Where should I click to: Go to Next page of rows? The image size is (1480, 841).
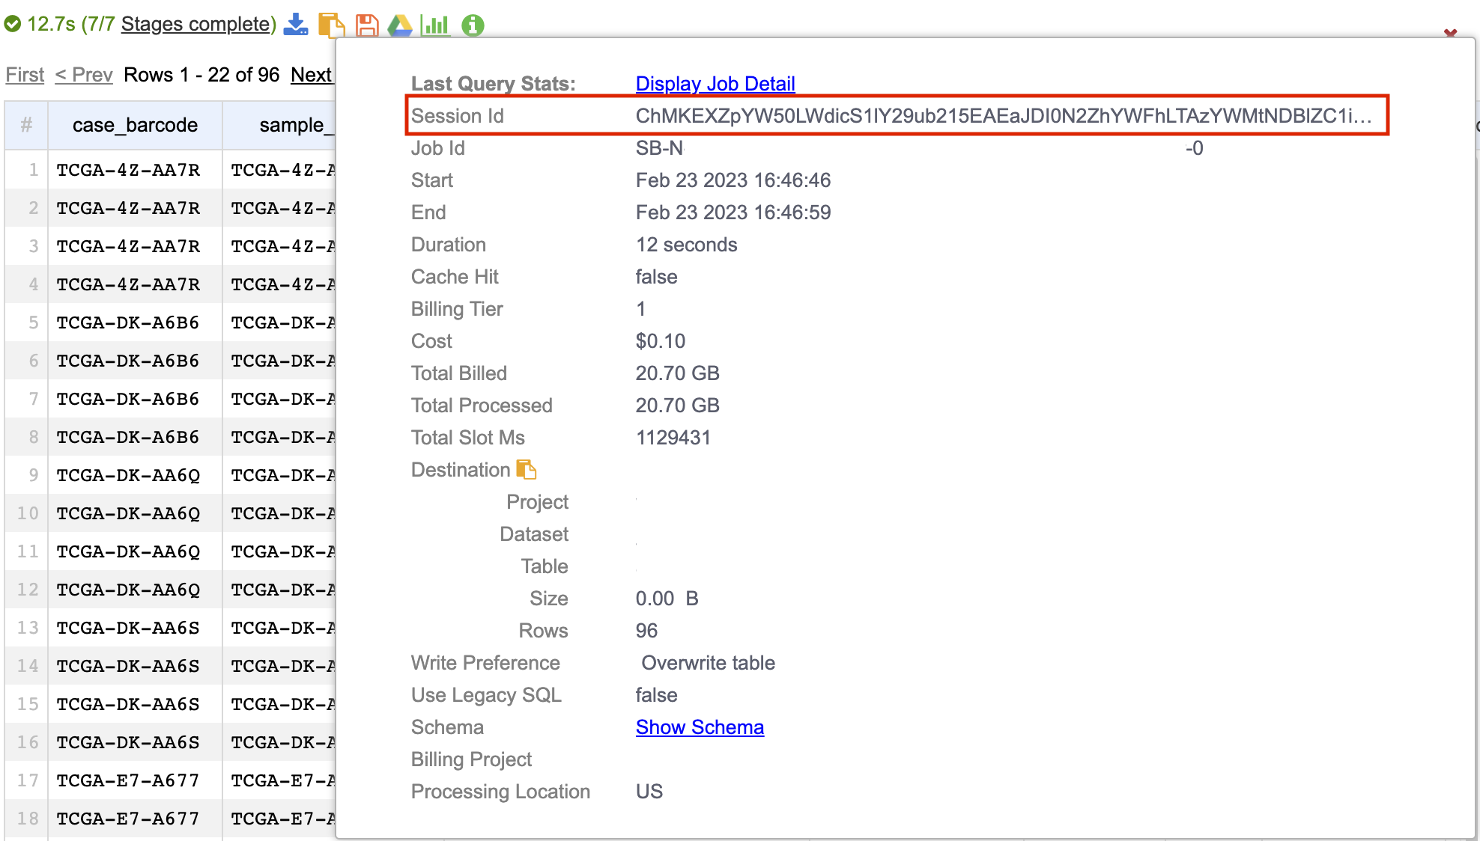click(311, 75)
